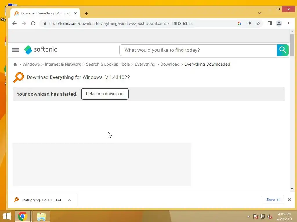
Task: Click the Everything orange magnifier app icon
Action: point(19,77)
